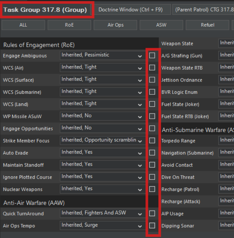
Task: Tick the Ignore Plotted Course checkbox
Action: 152,177
